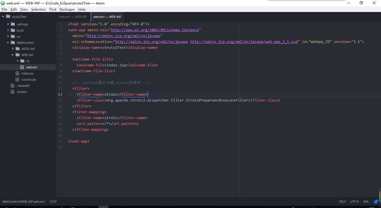The height and width of the screenshot is (208, 381).
Task: Click the Atom app icon in title bar
Action: pos(3,3)
